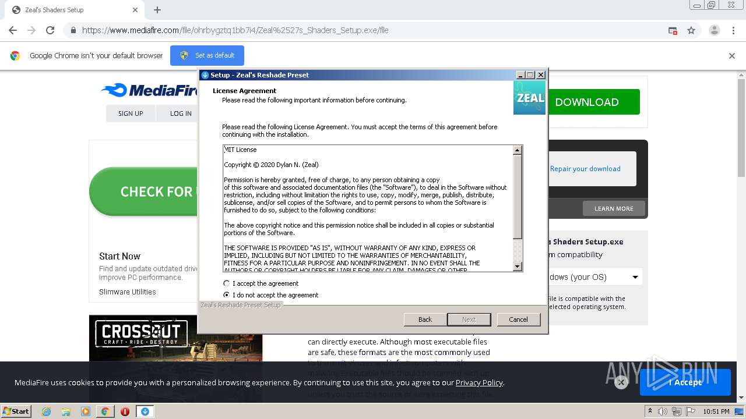Click the Action Center flag icon
The image size is (746, 419).
(689, 411)
